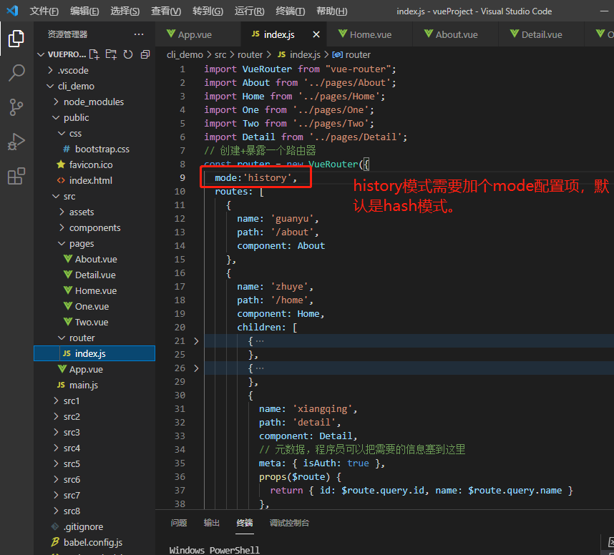
Task: Select index.js in the router folder
Action: tap(94, 353)
